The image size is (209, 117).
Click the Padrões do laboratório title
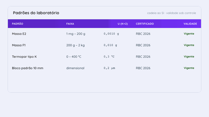[x=36, y=13]
